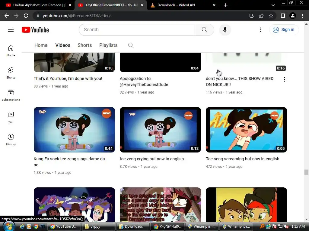The width and height of the screenshot is (309, 231).
Task: Open History in left sidebar
Action: pos(11,140)
